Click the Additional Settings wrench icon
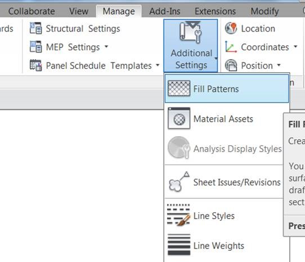 (191, 32)
